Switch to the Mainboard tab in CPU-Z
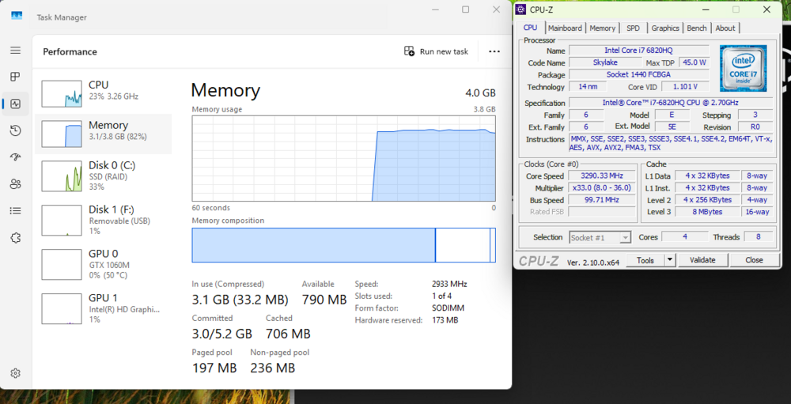Image resolution: width=791 pixels, height=404 pixels. coord(565,28)
